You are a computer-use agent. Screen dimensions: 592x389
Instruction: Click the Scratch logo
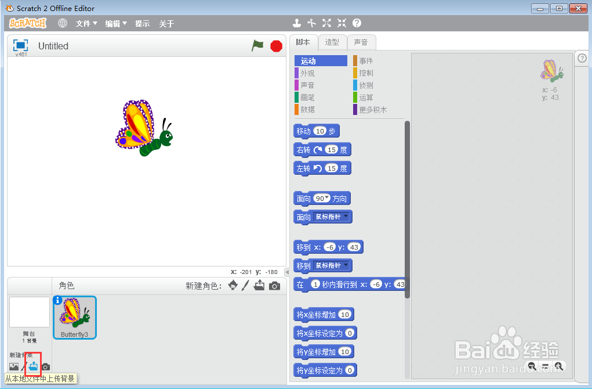(28, 23)
